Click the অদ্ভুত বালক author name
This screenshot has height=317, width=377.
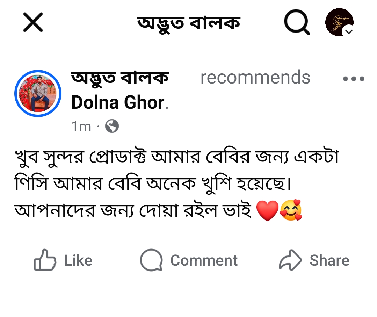tap(120, 78)
